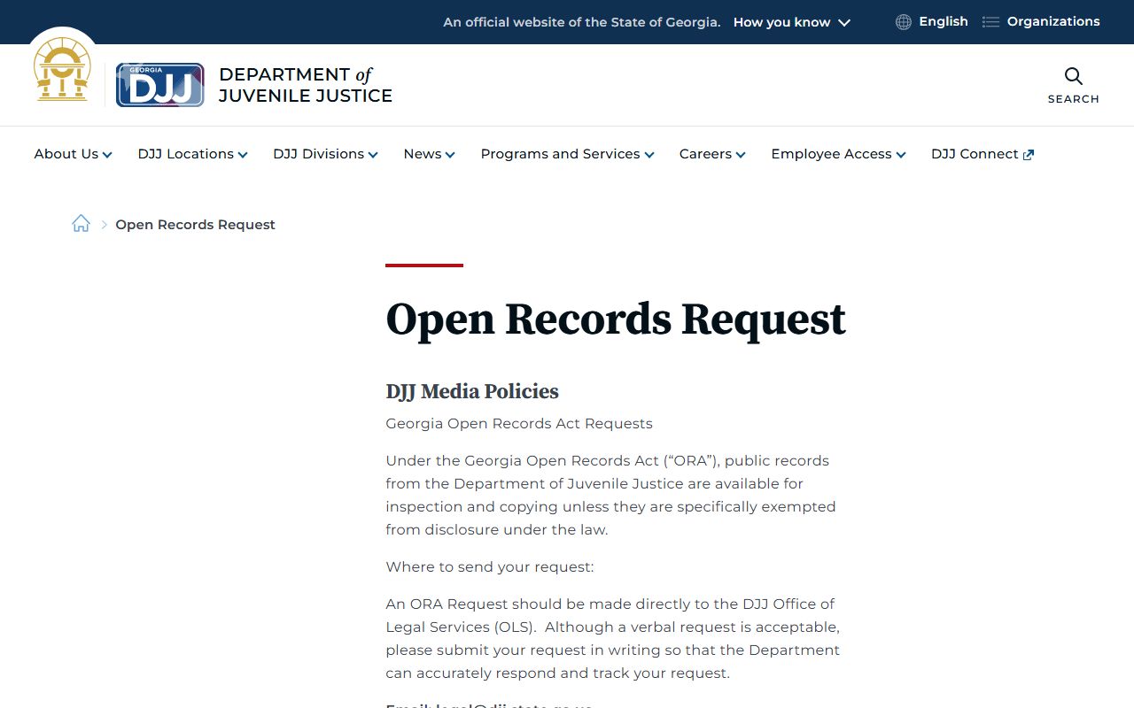Open the About Us menu
The height and width of the screenshot is (708, 1134).
(x=74, y=154)
